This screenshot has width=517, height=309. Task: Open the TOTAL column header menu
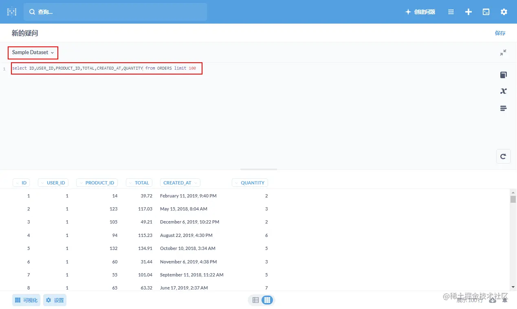point(139,183)
